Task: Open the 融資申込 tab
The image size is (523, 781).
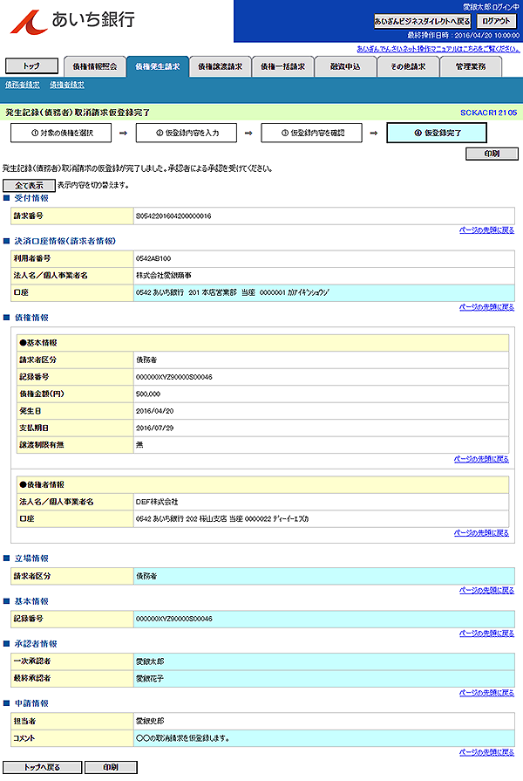Action: 345,66
